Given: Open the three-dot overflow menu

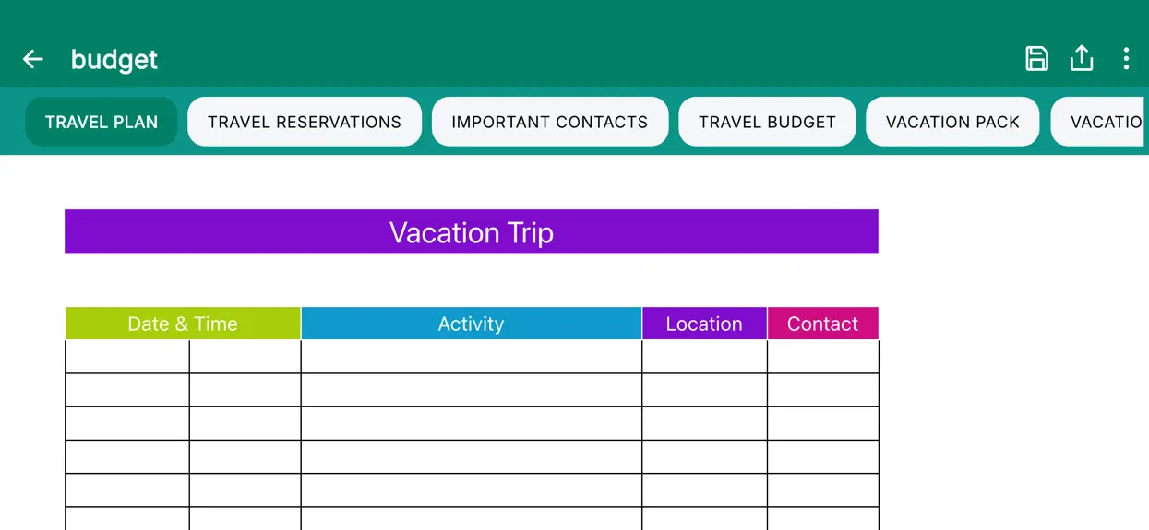Looking at the screenshot, I should [1126, 59].
